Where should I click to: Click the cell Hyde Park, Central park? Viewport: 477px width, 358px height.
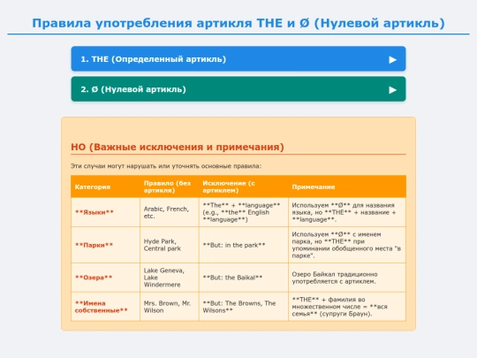[x=170, y=245]
